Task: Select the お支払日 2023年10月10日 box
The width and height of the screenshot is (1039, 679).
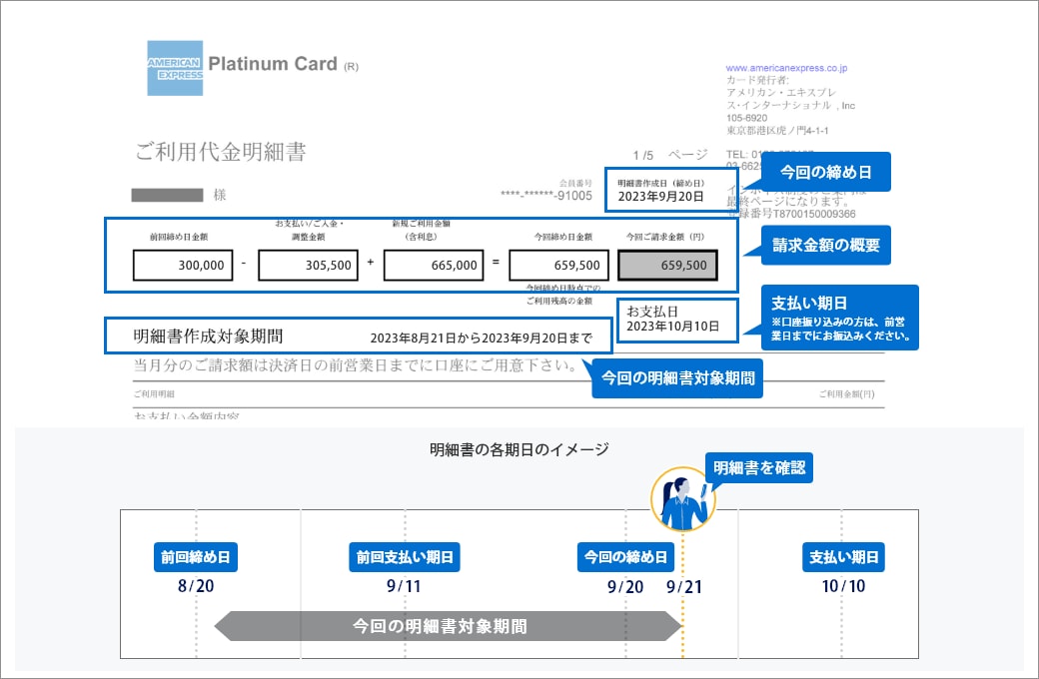Action: point(676,320)
